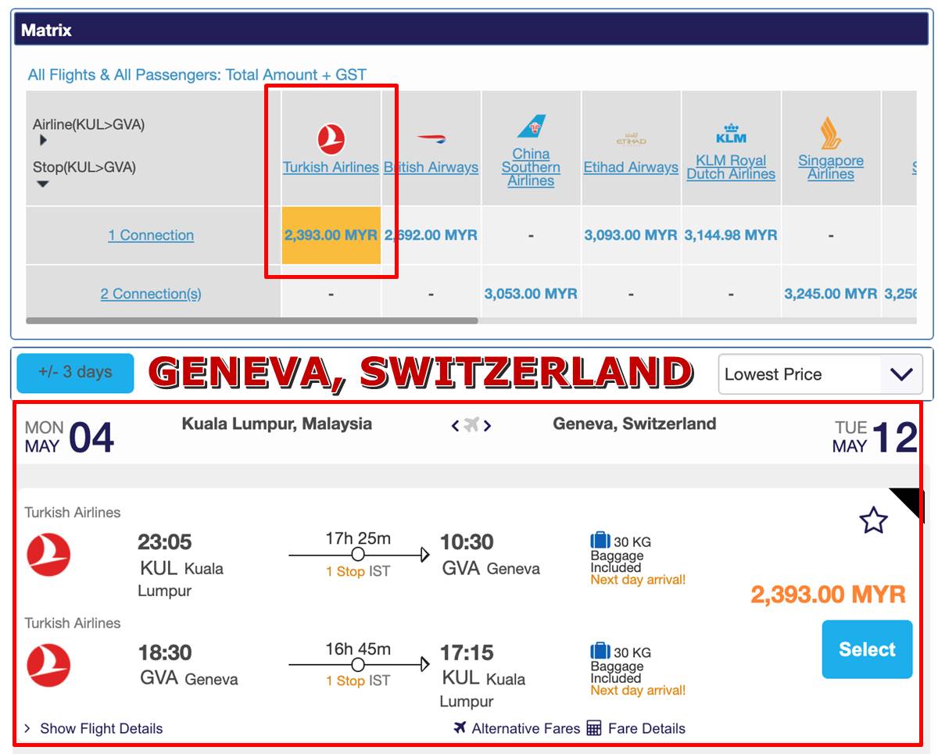Click the Alternative Fares plane icon
The height and width of the screenshot is (754, 938).
[460, 727]
